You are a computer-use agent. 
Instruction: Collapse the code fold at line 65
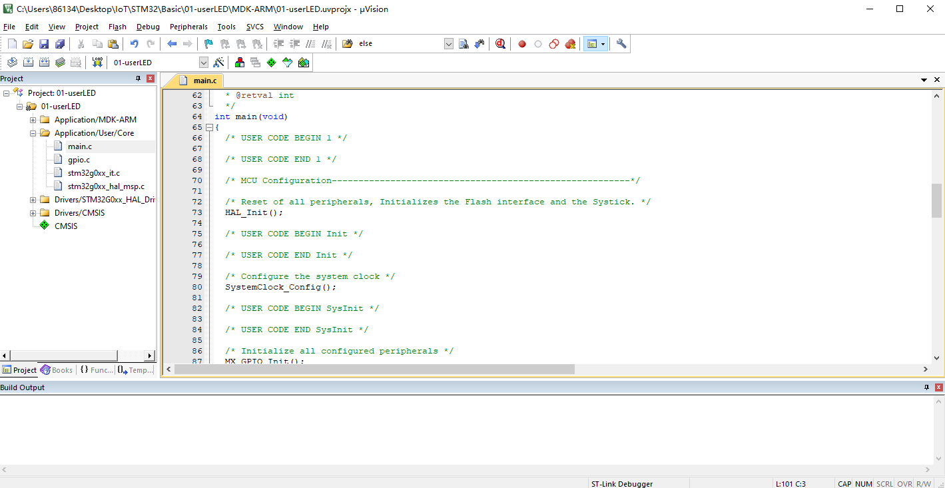[x=209, y=127]
